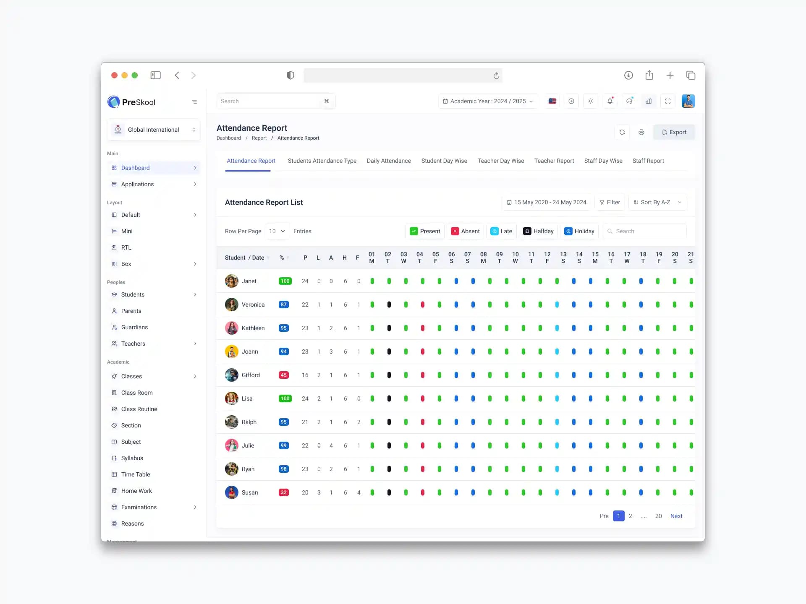806x604 pixels.
Task: Expand the Students sidebar section
Action: [133, 294]
